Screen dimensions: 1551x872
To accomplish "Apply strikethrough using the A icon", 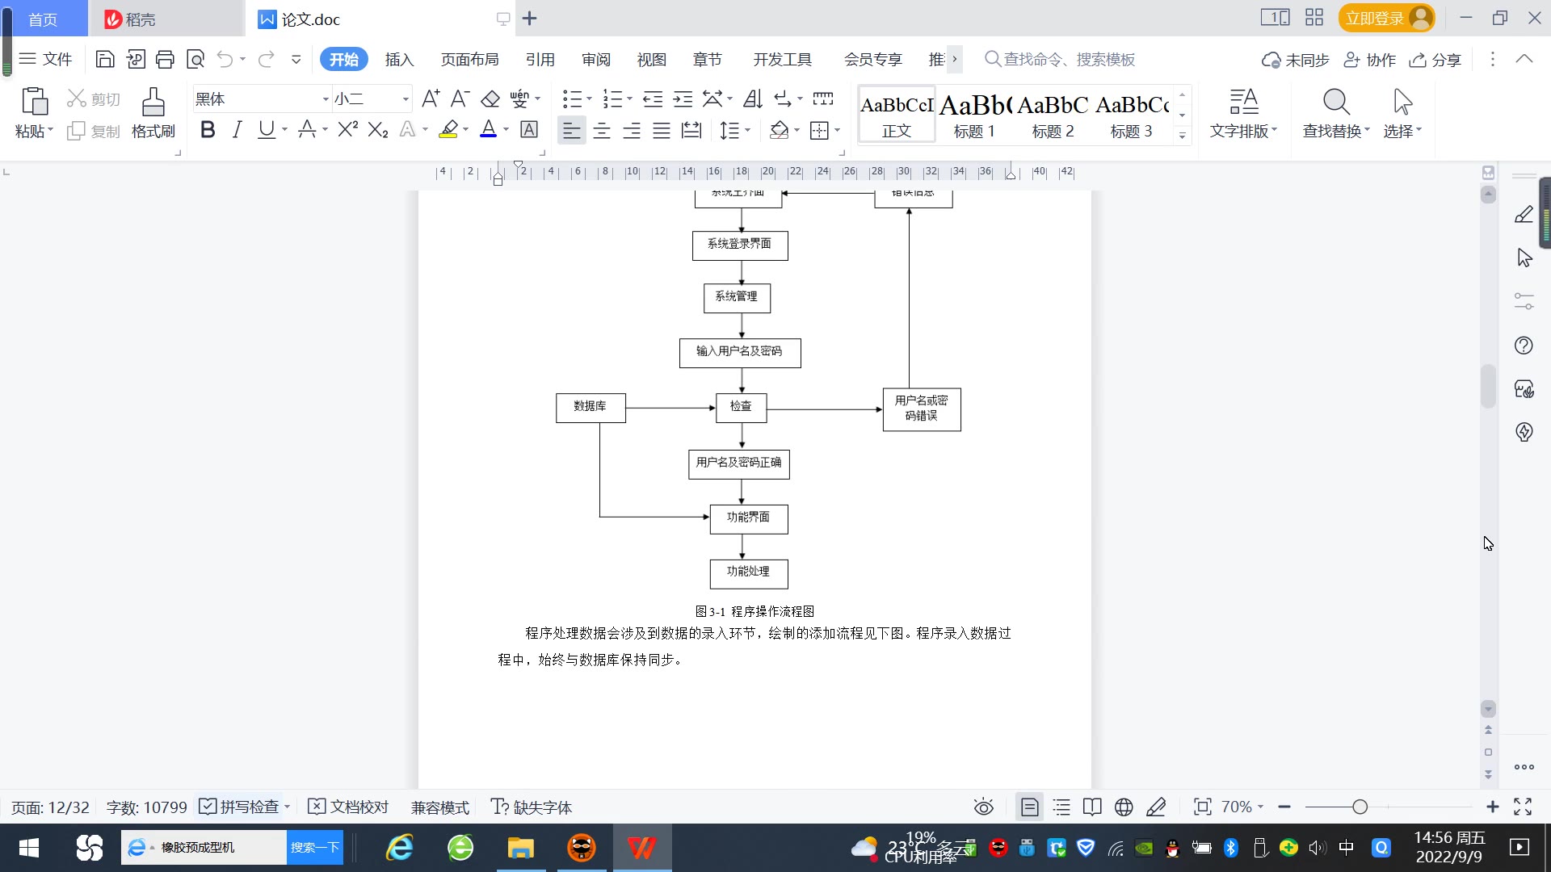I will (x=306, y=129).
